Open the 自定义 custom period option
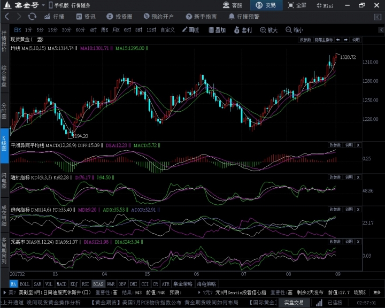 167,30
